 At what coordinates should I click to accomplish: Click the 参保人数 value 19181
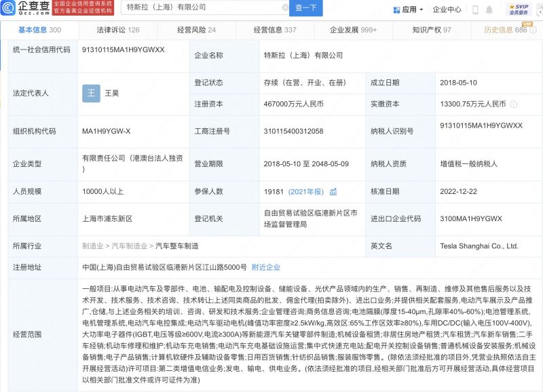tap(274, 191)
